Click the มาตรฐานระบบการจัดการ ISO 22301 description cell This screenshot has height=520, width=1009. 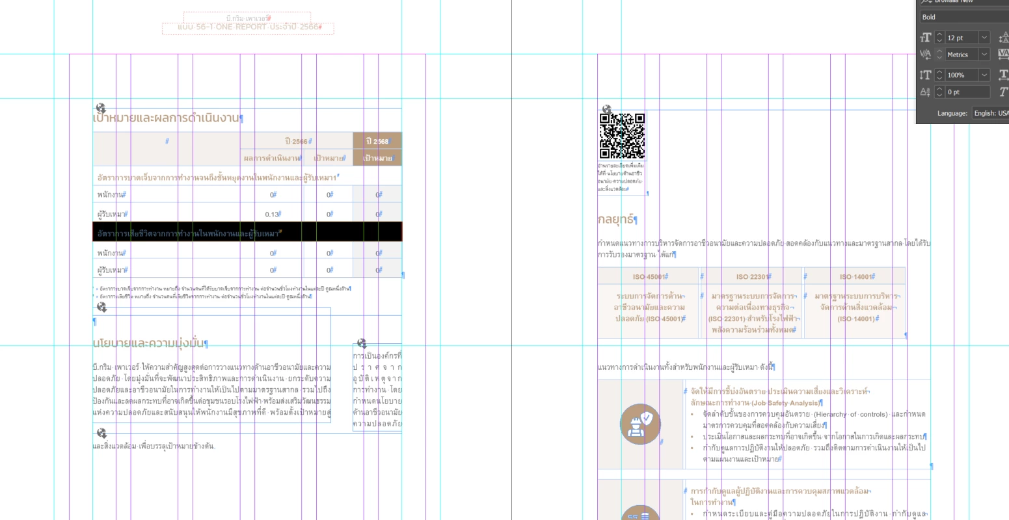[x=753, y=313]
